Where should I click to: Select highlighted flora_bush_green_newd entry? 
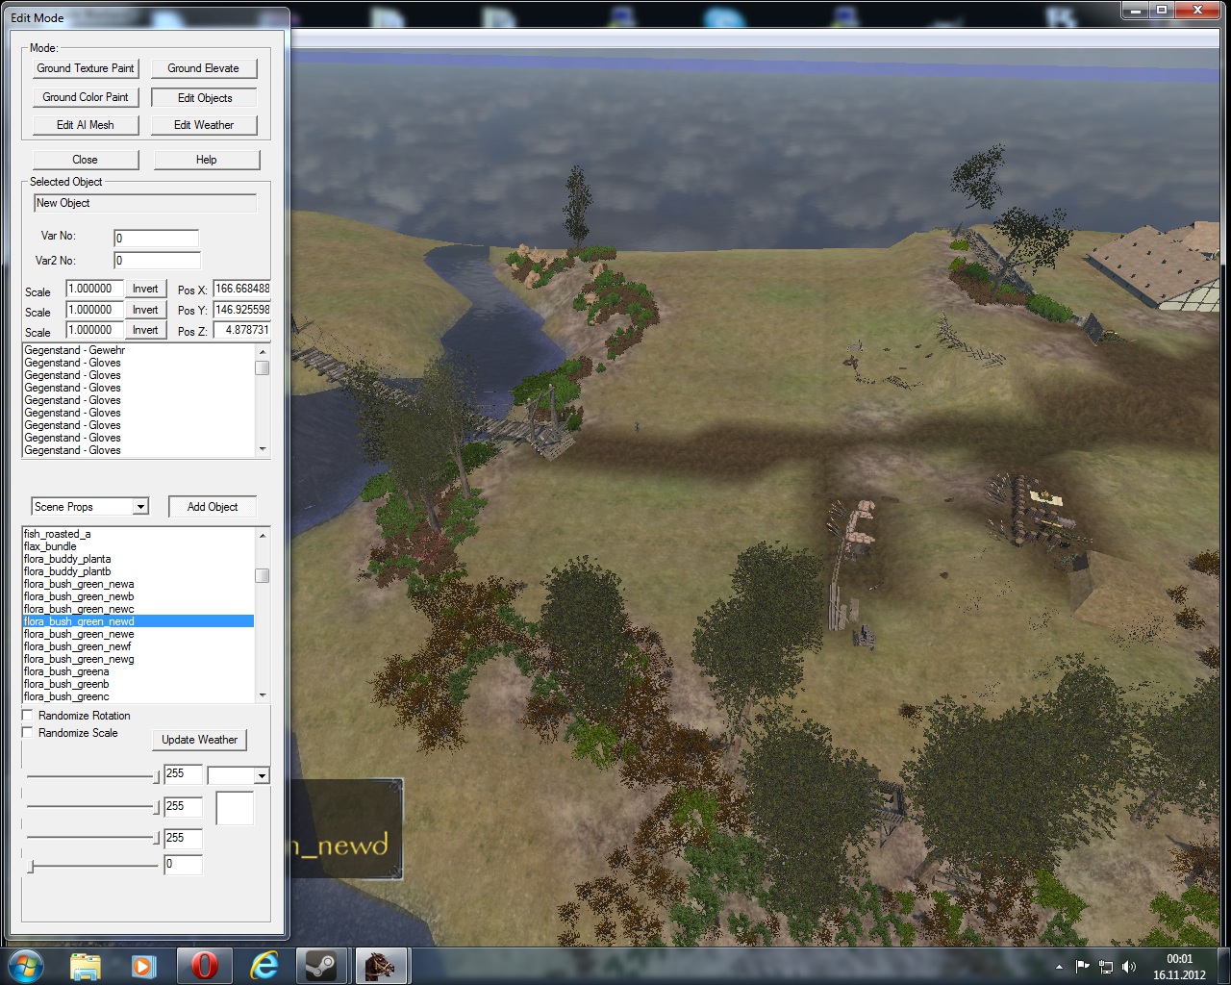pos(138,621)
